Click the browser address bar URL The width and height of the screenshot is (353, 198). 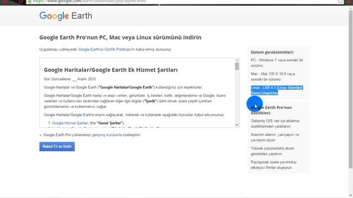(x=89, y=1)
